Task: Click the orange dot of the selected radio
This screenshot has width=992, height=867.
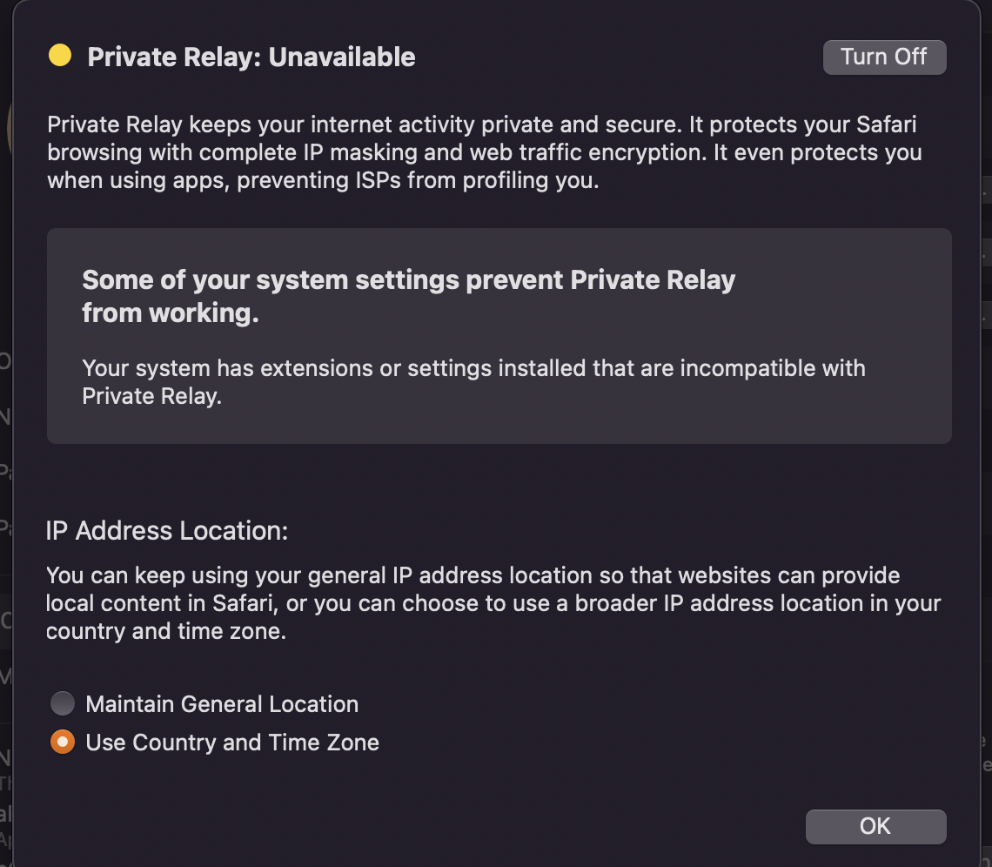Action: (x=63, y=743)
